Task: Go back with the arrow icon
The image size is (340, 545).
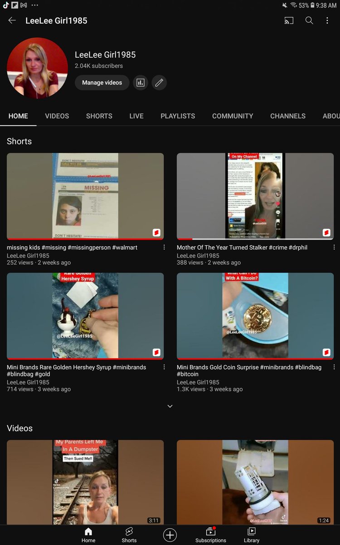Action: 12,20
